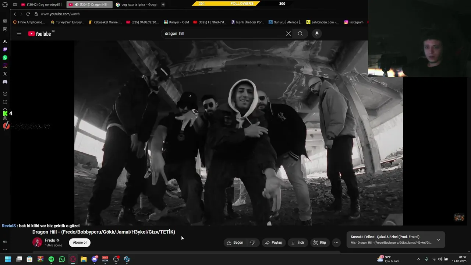The width and height of the screenshot is (471, 265).
Task: Open YouTube hamburger guide menu
Action: [x=19, y=33]
